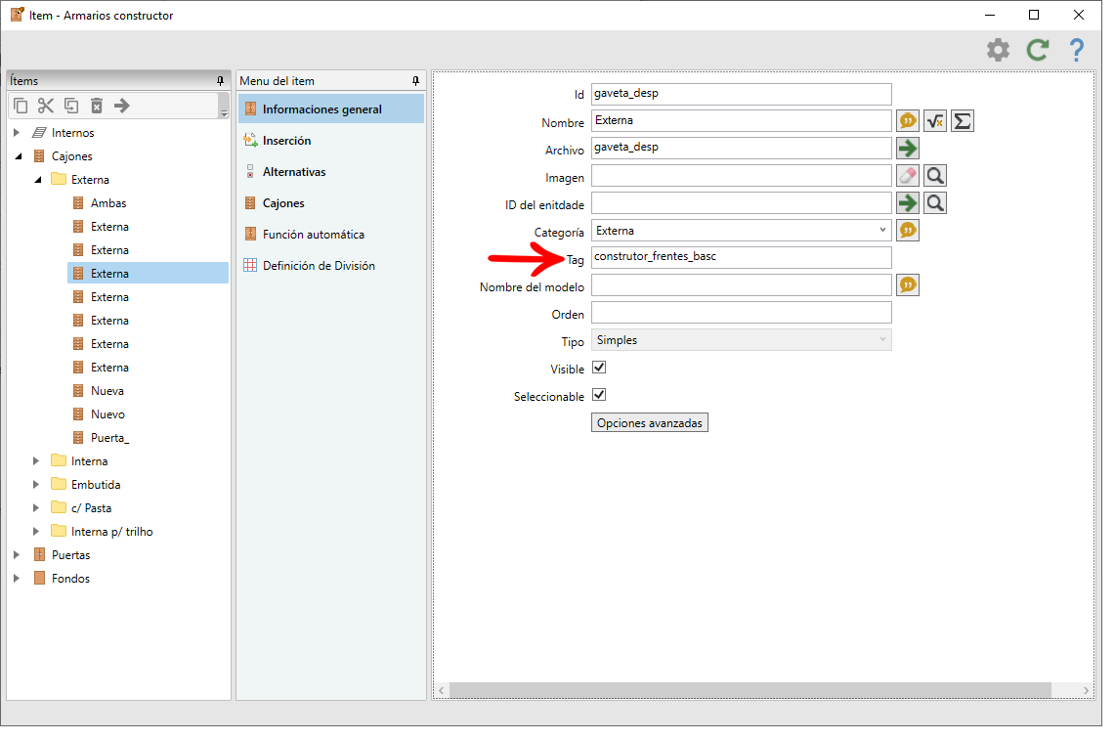1115x740 pixels.
Task: Click the green arrow beside ID del enitdade
Action: pos(908,202)
